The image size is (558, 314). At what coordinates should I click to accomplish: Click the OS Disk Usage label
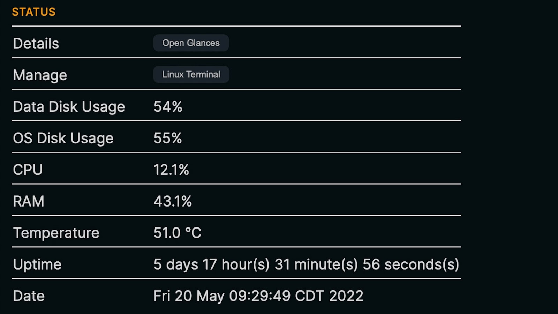coord(63,138)
